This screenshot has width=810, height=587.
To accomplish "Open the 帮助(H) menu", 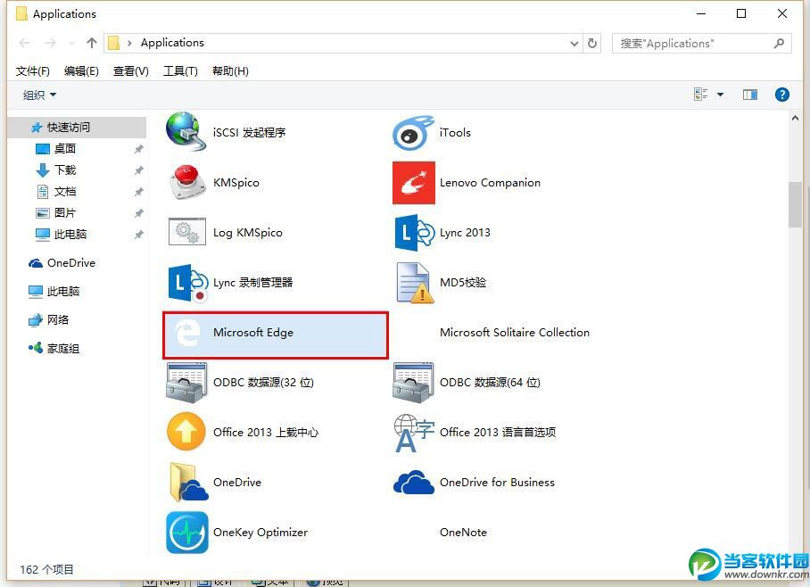I will point(230,71).
